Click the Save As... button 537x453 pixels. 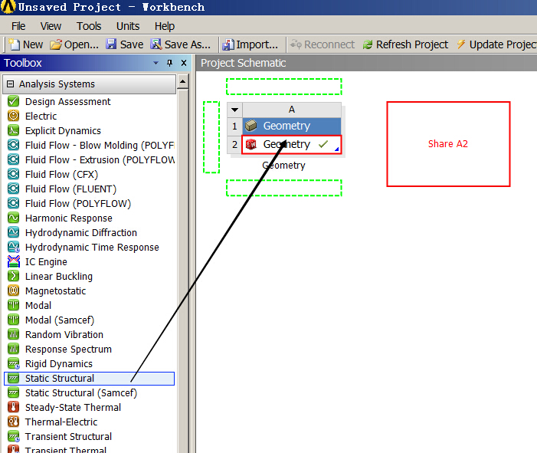point(181,44)
